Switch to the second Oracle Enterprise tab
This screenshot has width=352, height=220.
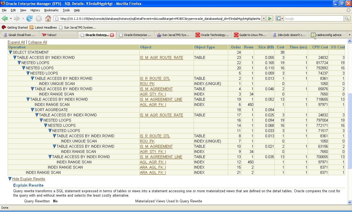point(136,35)
